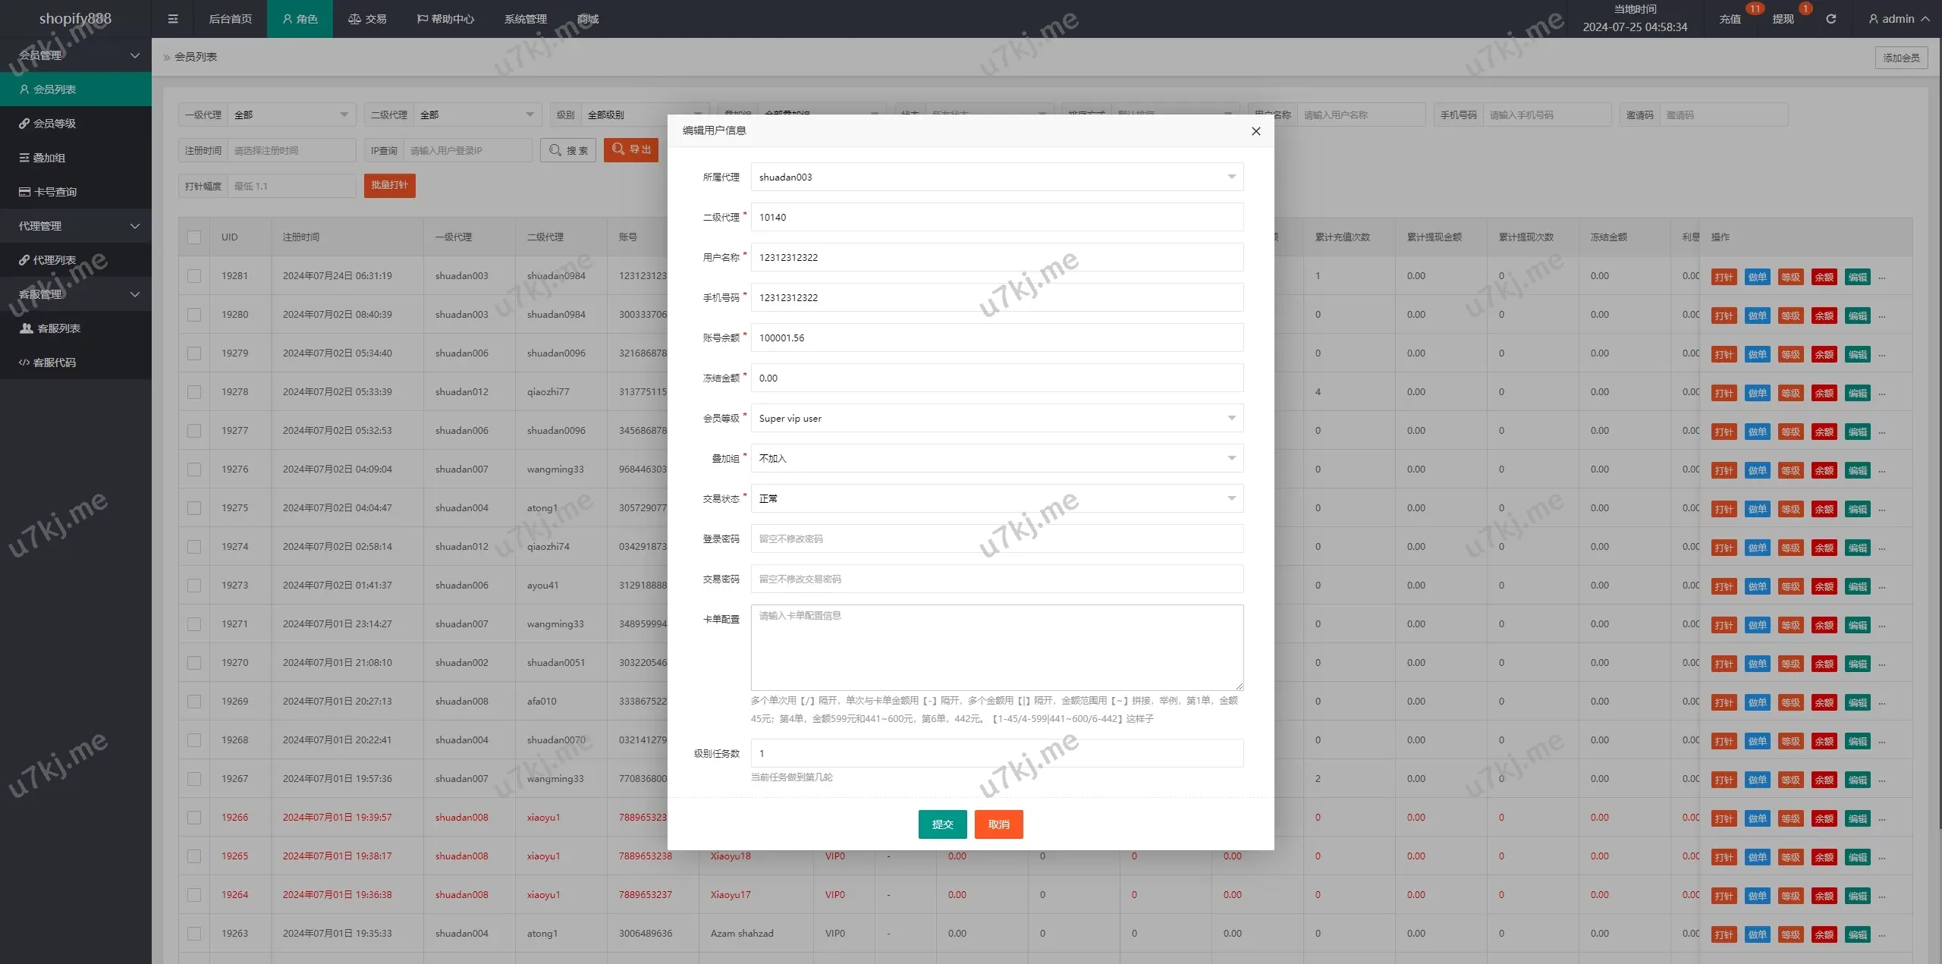Viewport: 1942px width, 964px height.
Task: Click the 取消 cancel button
Action: click(998, 824)
